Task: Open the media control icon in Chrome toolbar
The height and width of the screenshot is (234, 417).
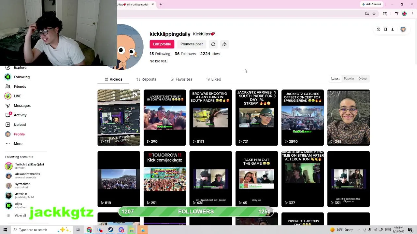Action: click(x=396, y=14)
